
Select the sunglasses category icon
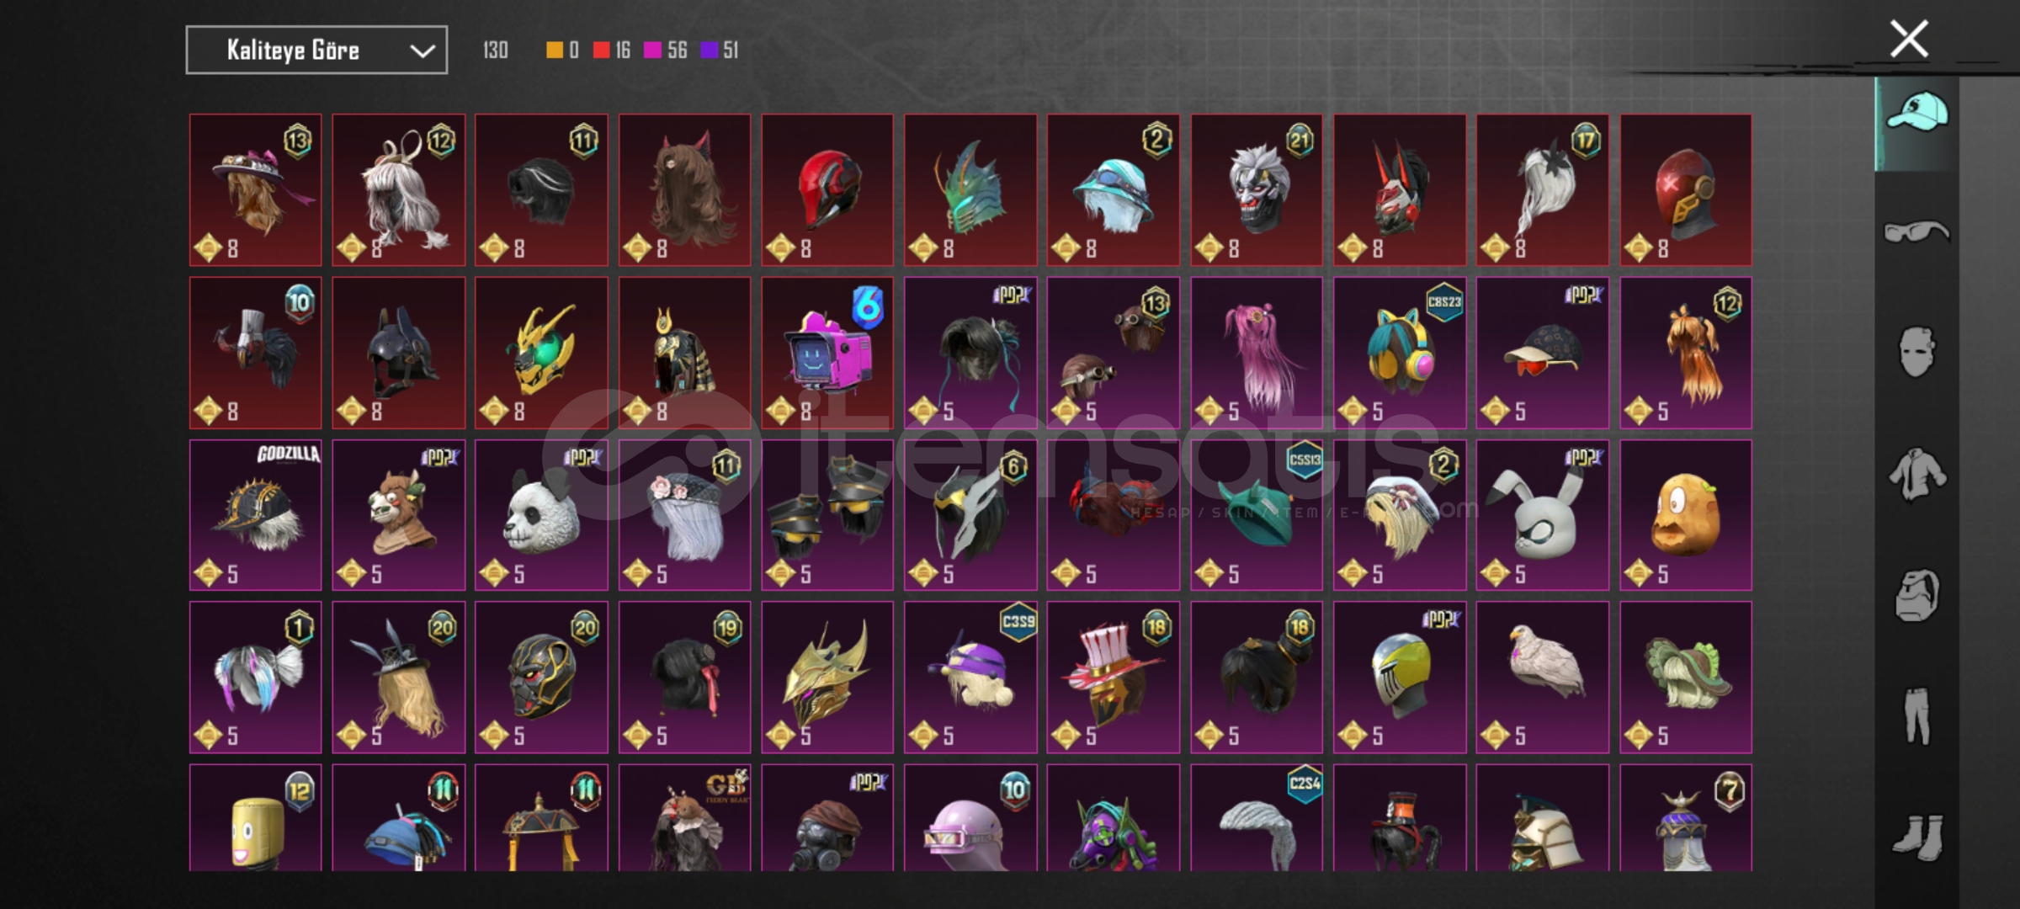1916,231
